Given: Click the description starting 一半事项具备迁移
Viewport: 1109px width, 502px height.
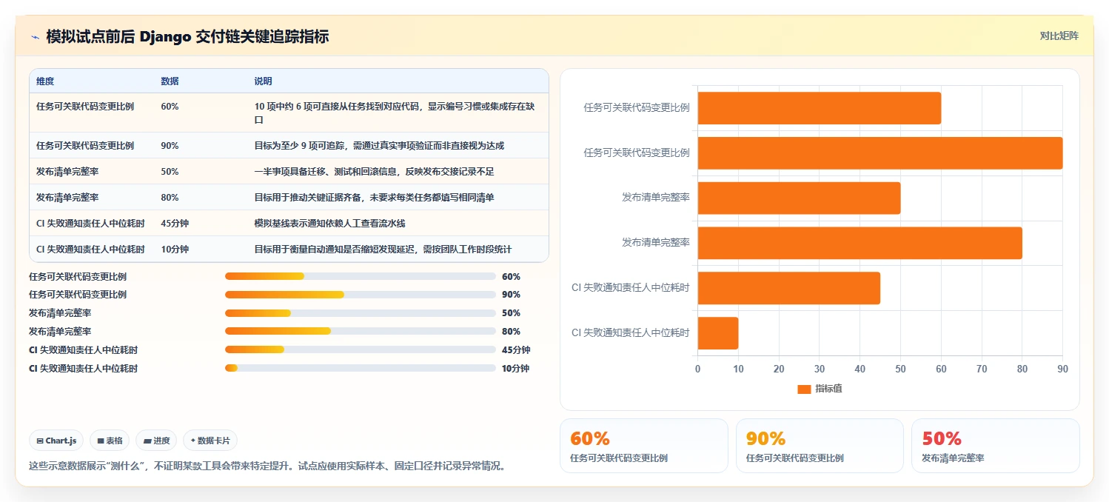Looking at the screenshot, I should pyautogui.click(x=374, y=171).
